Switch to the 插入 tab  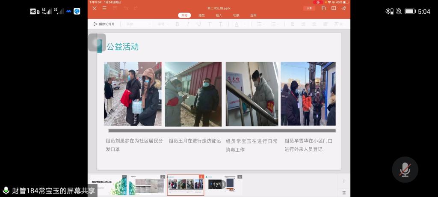[x=219, y=15]
